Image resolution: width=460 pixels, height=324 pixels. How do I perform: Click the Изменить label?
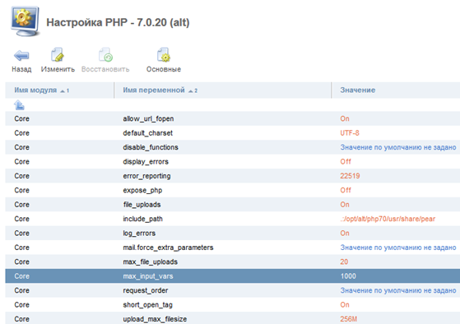(58, 69)
